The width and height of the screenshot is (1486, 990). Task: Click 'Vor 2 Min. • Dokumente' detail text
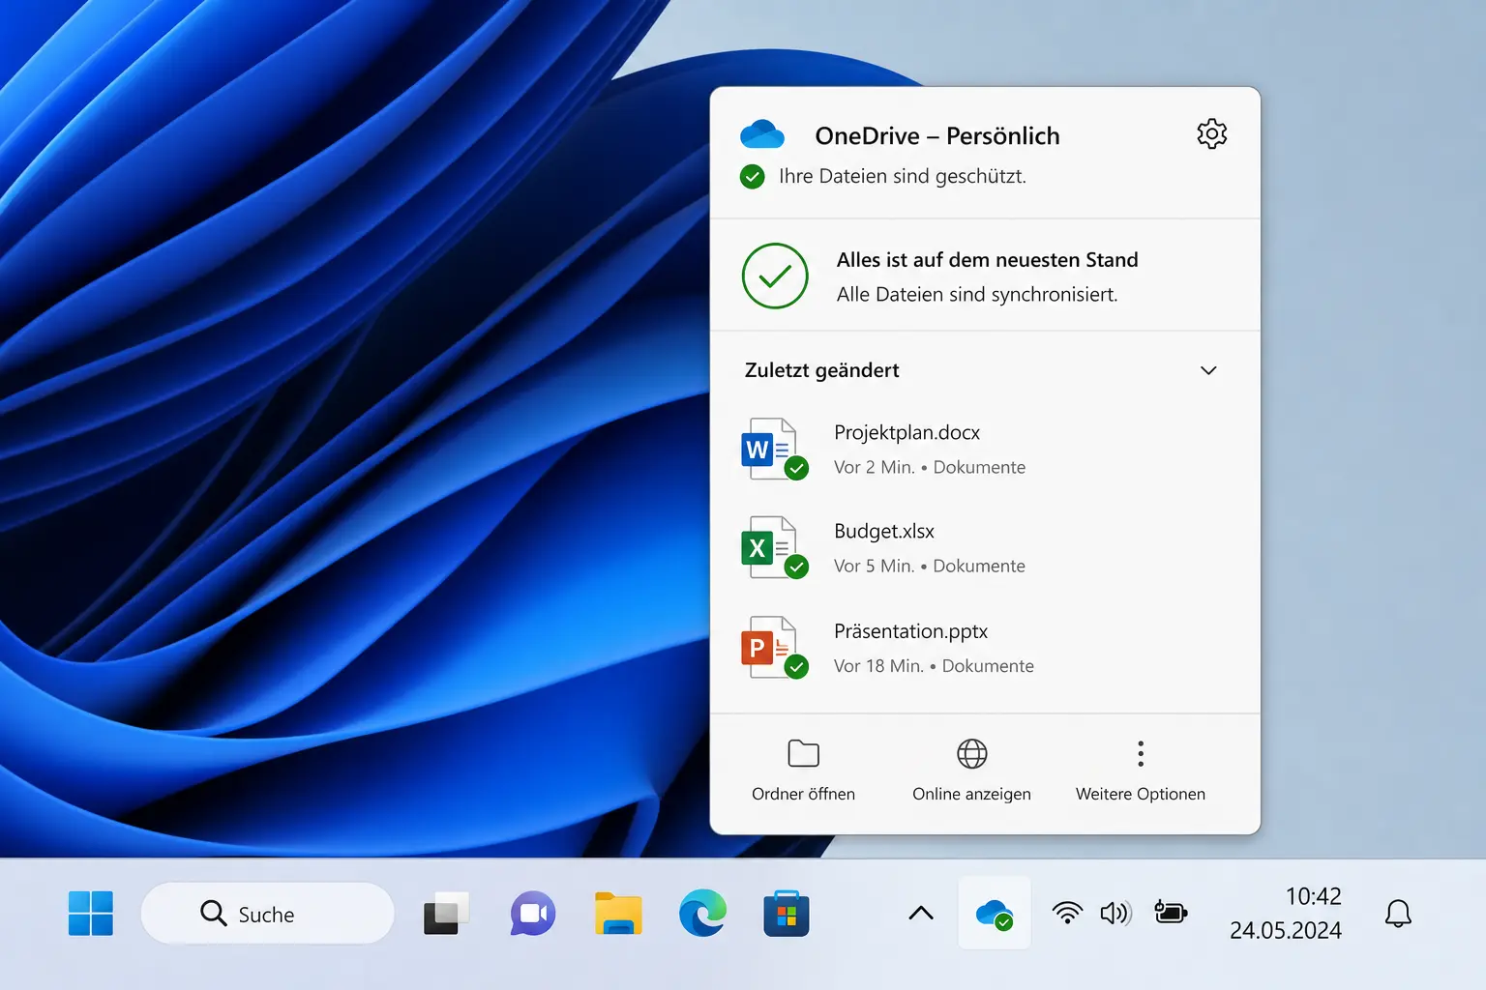pyautogui.click(x=930, y=467)
